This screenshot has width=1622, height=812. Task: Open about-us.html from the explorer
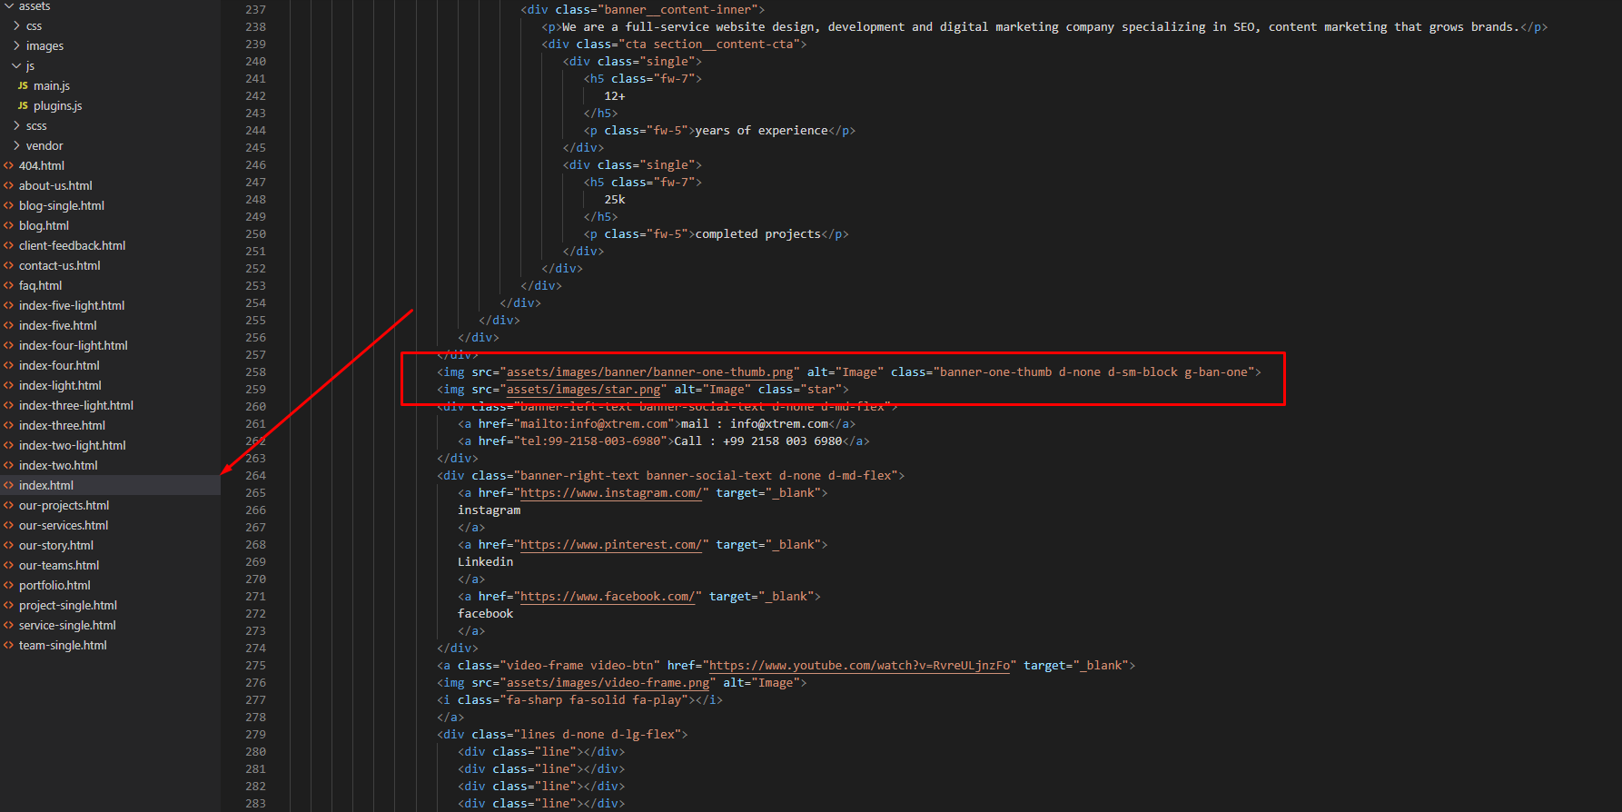point(55,185)
